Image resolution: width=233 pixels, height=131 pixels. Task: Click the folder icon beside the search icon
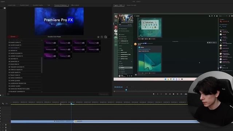(x=106, y=37)
